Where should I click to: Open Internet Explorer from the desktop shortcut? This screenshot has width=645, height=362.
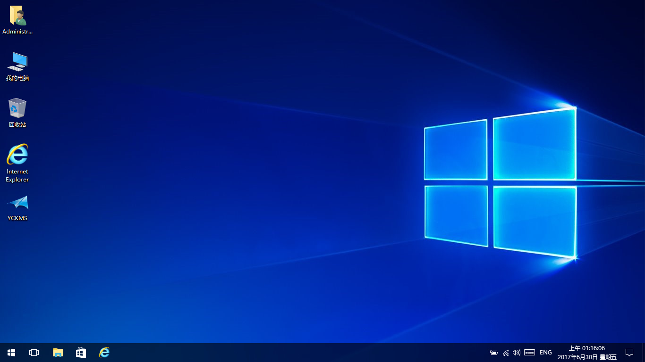pos(17,156)
